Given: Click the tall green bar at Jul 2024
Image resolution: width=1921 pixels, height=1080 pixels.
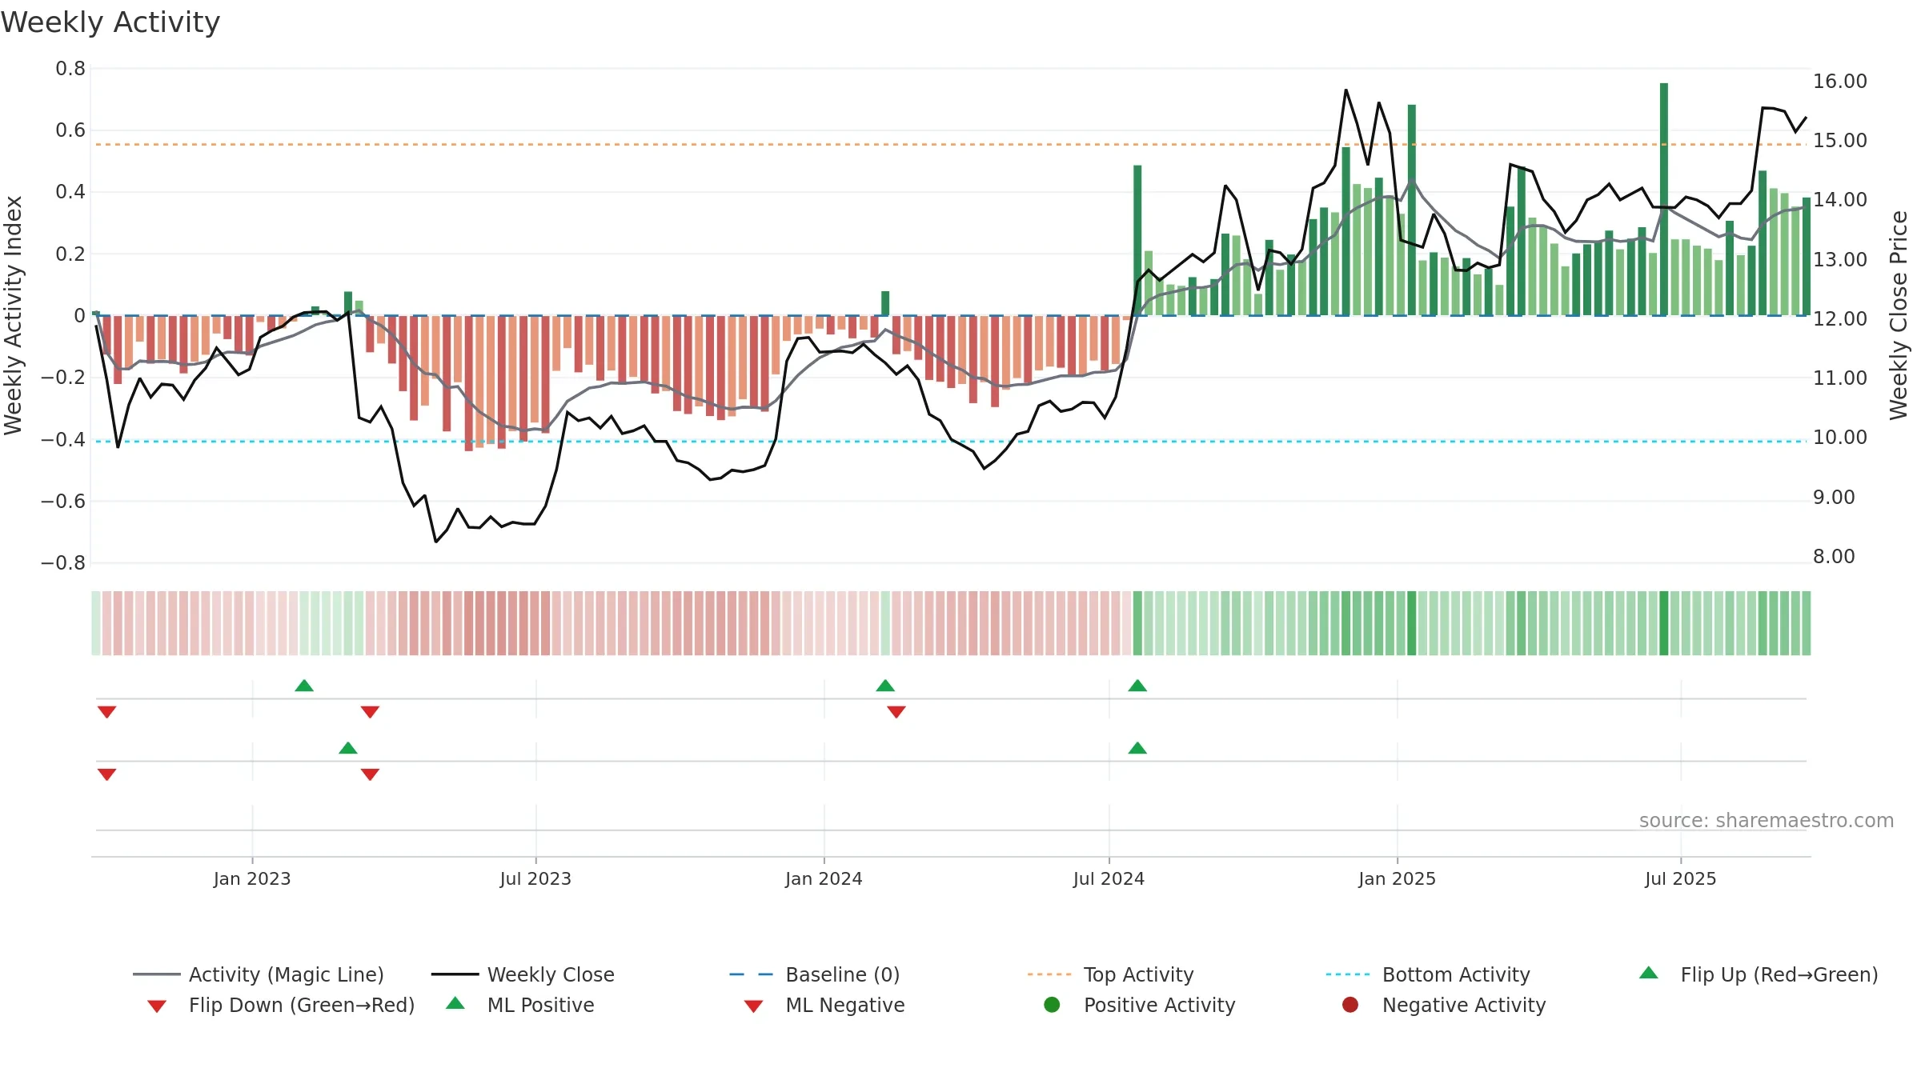Looking at the screenshot, I should click(1137, 240).
